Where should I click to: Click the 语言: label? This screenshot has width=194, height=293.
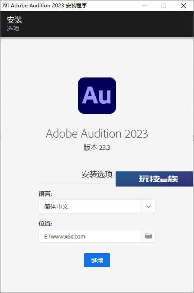pyautogui.click(x=45, y=194)
